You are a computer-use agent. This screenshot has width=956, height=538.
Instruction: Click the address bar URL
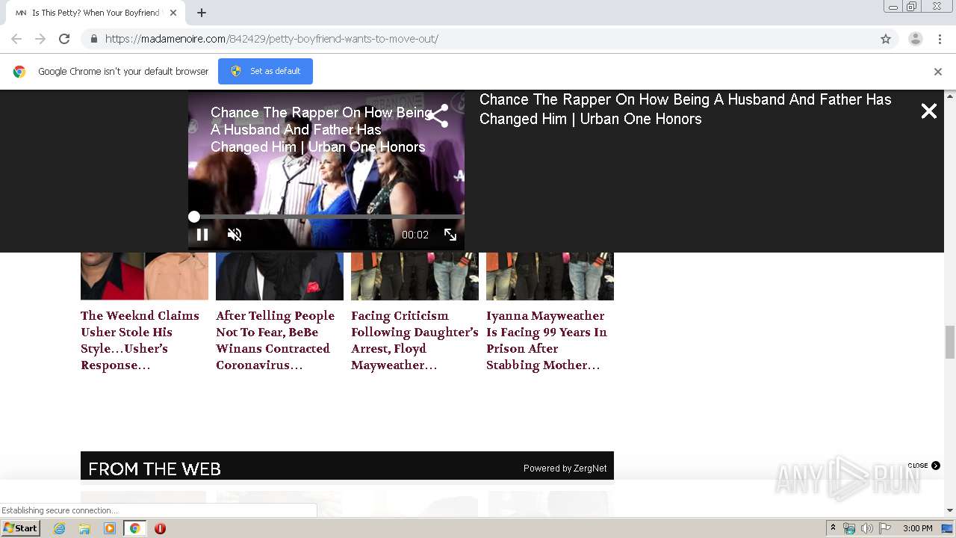(x=272, y=39)
